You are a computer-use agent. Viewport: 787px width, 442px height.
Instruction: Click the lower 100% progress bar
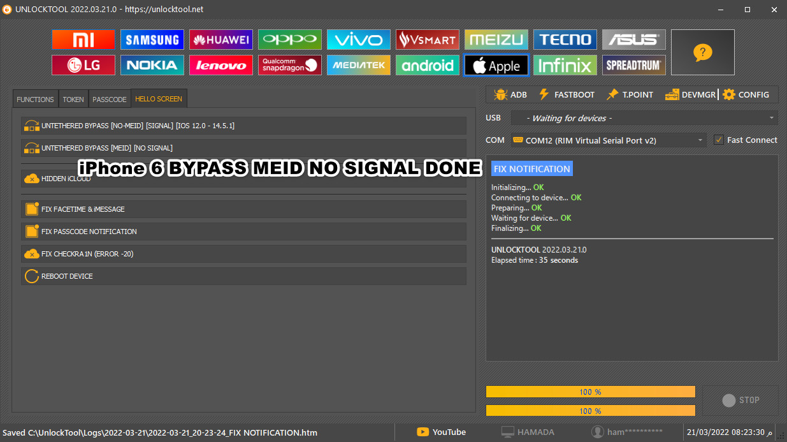tap(590, 410)
